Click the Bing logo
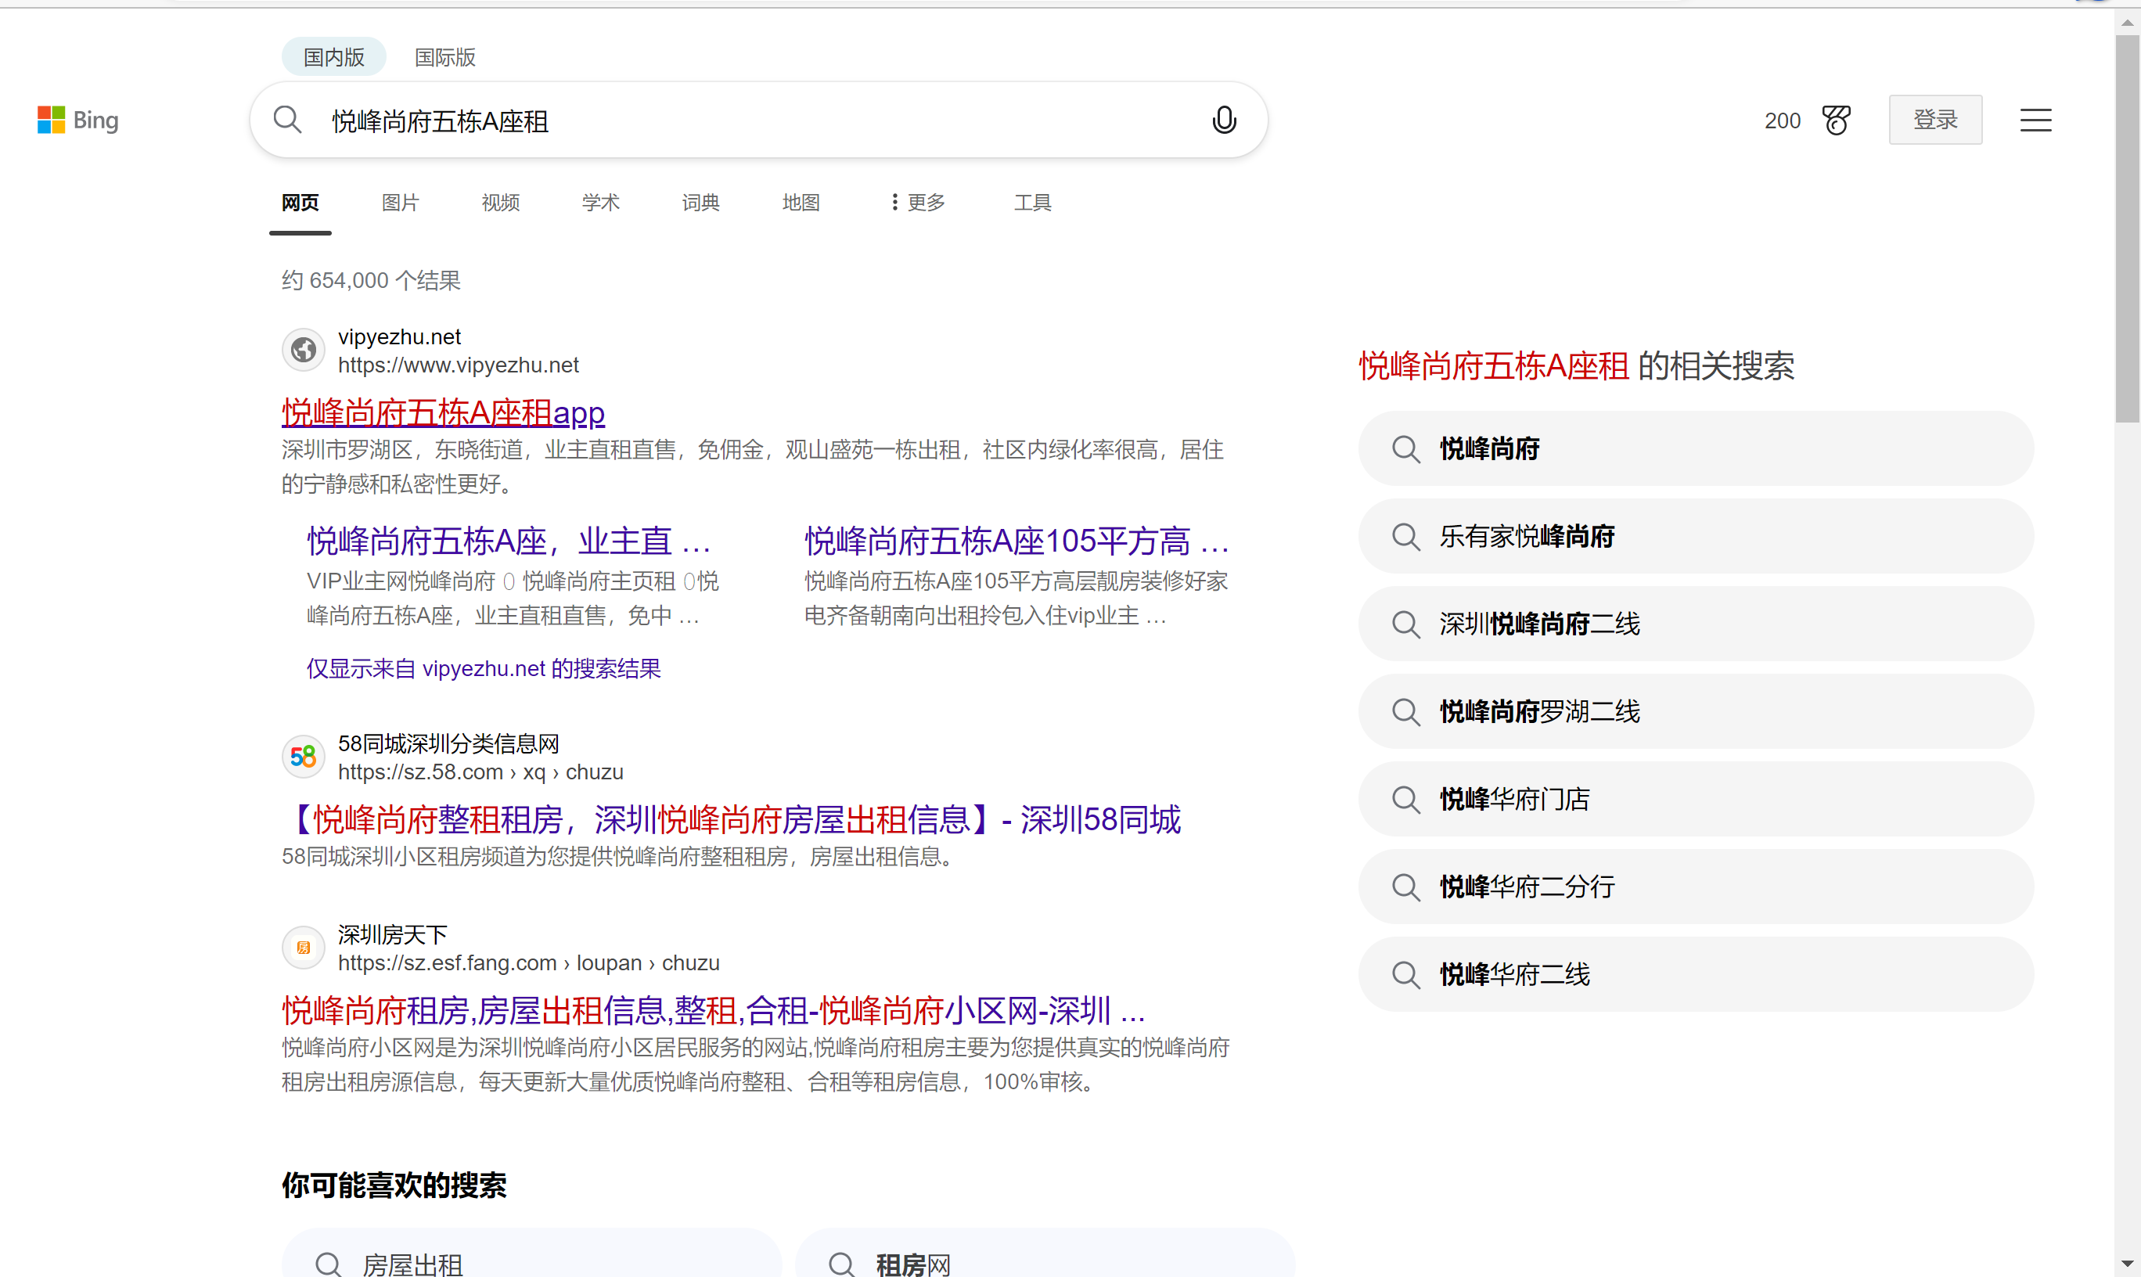This screenshot has width=2141, height=1277. (77, 121)
